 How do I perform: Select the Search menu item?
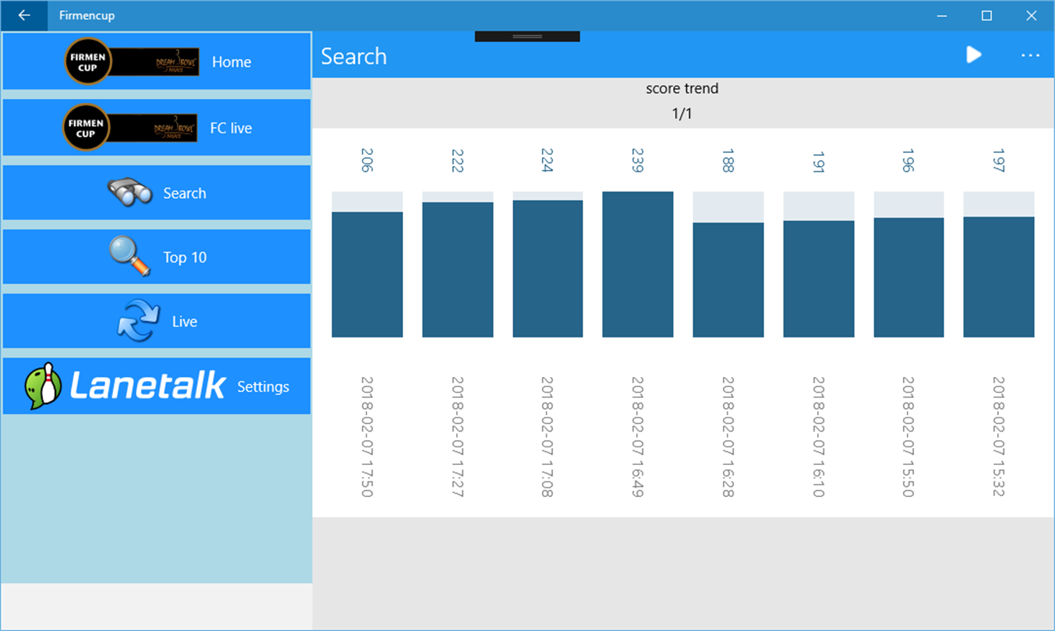click(157, 192)
